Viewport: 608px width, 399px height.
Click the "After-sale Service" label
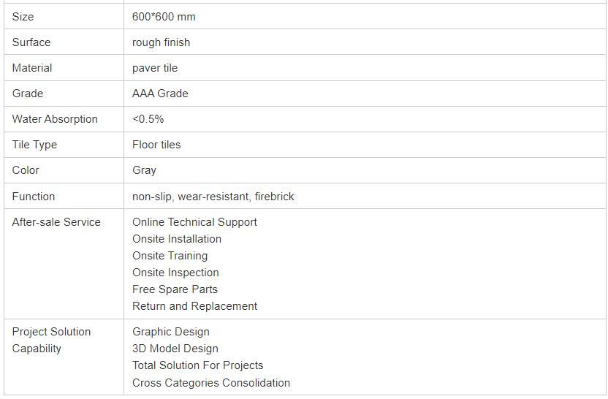click(x=56, y=222)
